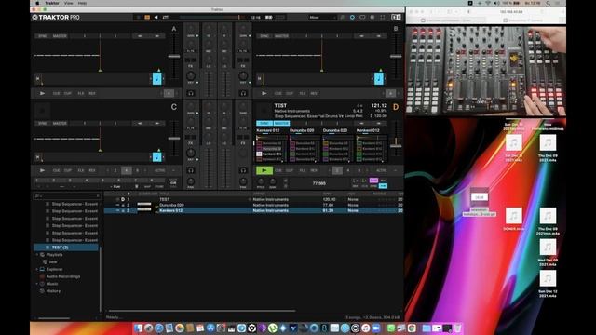This screenshot has width=596, height=335.
Task: Toggle SYNC on Deck A
Action: click(43, 36)
